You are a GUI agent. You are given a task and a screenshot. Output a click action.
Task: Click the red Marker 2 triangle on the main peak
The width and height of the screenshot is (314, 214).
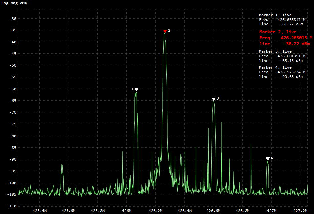tap(165, 31)
